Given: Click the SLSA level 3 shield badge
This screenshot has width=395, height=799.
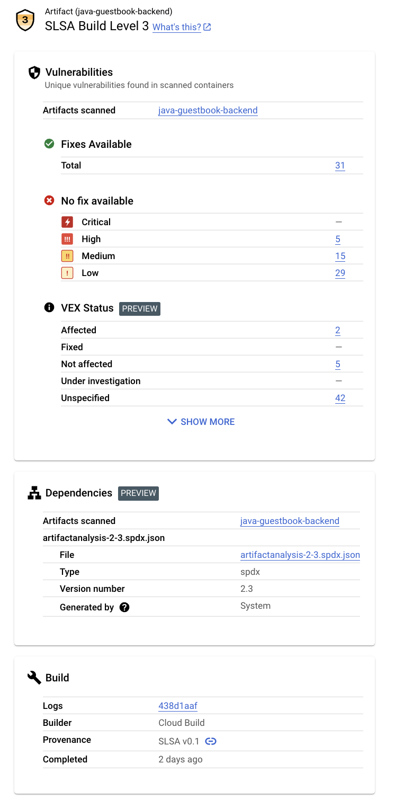Looking at the screenshot, I should point(25,21).
